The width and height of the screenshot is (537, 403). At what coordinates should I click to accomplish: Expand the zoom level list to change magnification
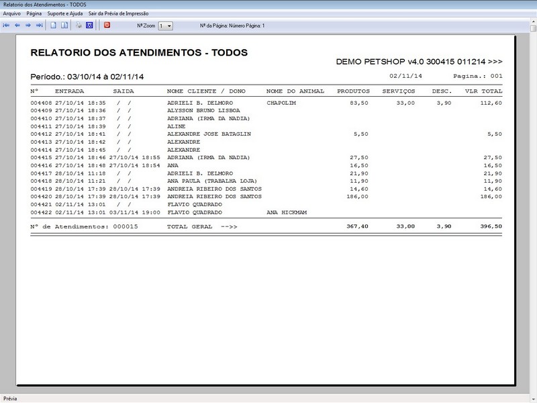click(170, 26)
